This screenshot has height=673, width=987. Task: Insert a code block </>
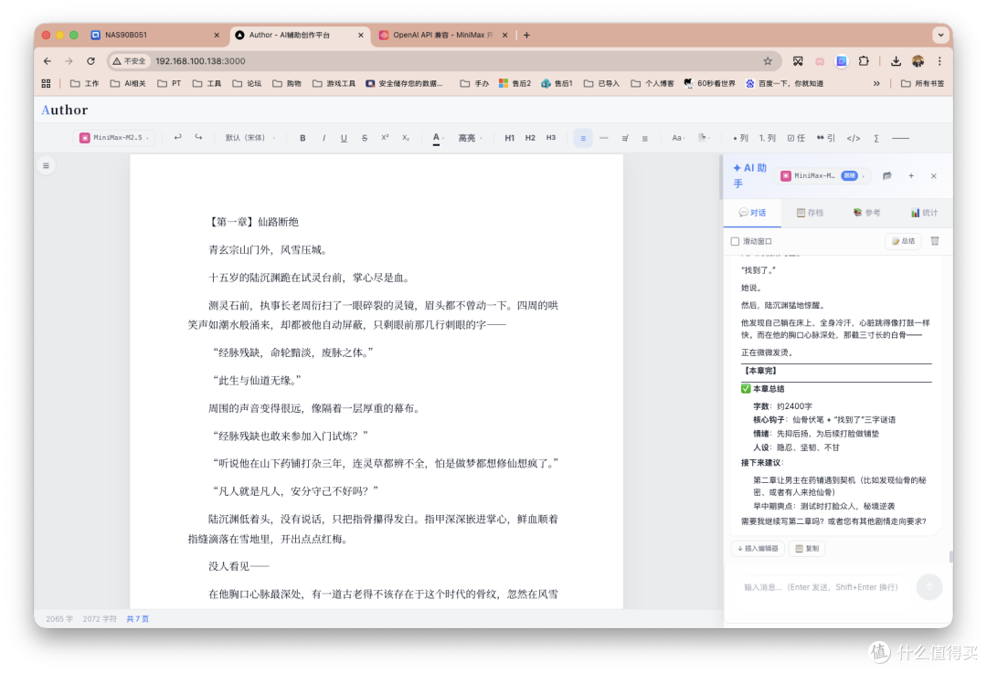point(854,138)
